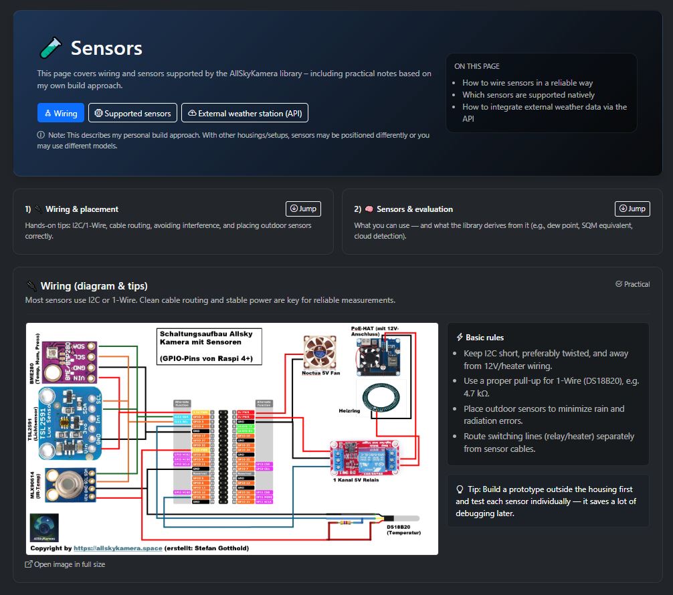Open the Jump control for Wiring & placement
The image size is (673, 595).
[x=303, y=209]
